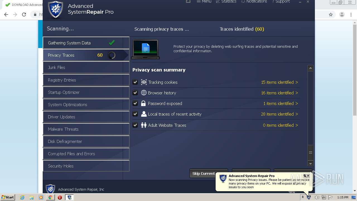Bookmark this page with the star icon
Viewport: 357px width, 201px height.
[x=331, y=15]
